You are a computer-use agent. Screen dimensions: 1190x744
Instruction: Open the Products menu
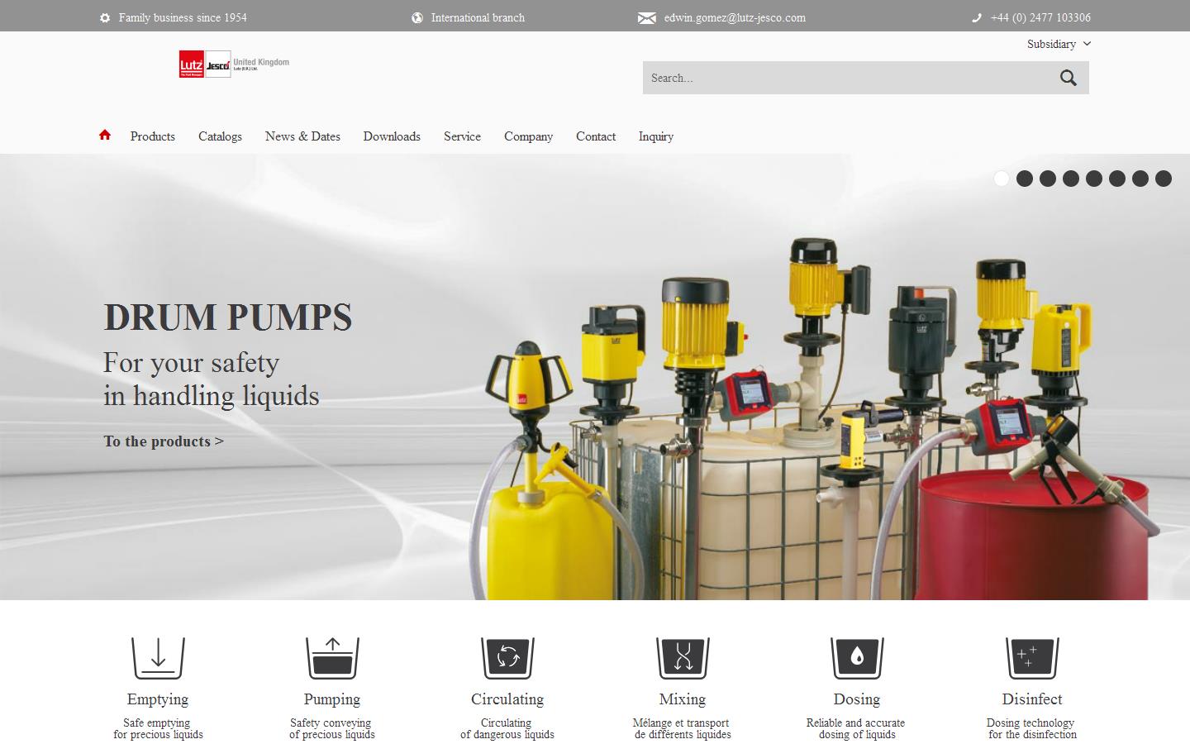[x=152, y=136]
